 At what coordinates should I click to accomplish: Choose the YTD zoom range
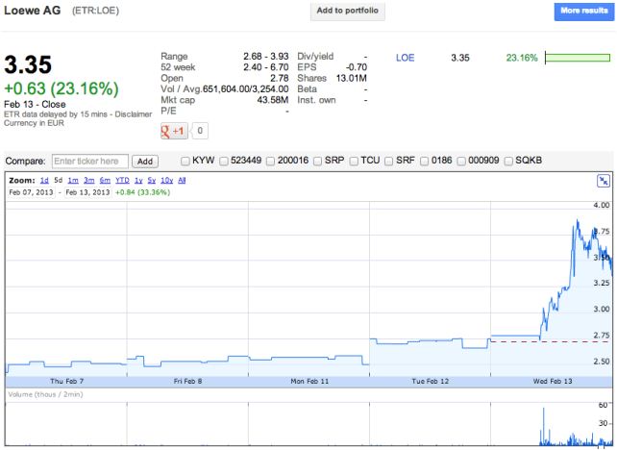click(122, 180)
